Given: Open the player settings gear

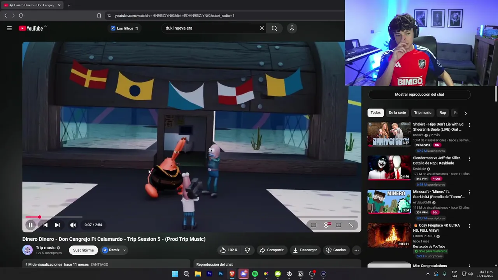Looking at the screenshot, I should (x=326, y=225).
